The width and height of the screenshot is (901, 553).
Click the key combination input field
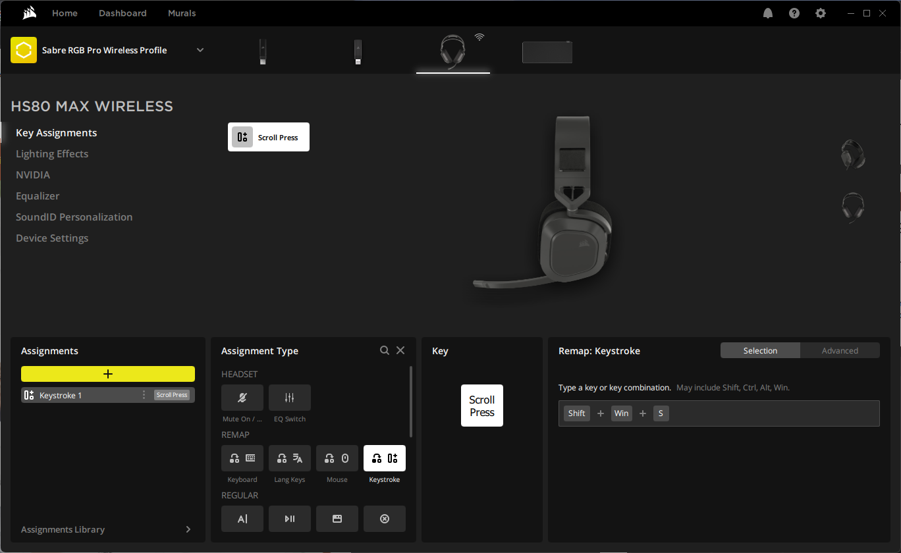pos(719,413)
